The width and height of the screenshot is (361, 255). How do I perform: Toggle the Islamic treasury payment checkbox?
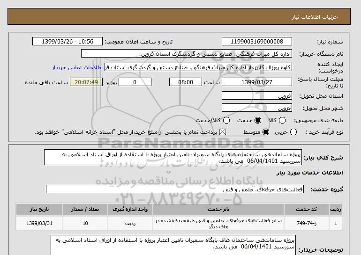[222, 132]
